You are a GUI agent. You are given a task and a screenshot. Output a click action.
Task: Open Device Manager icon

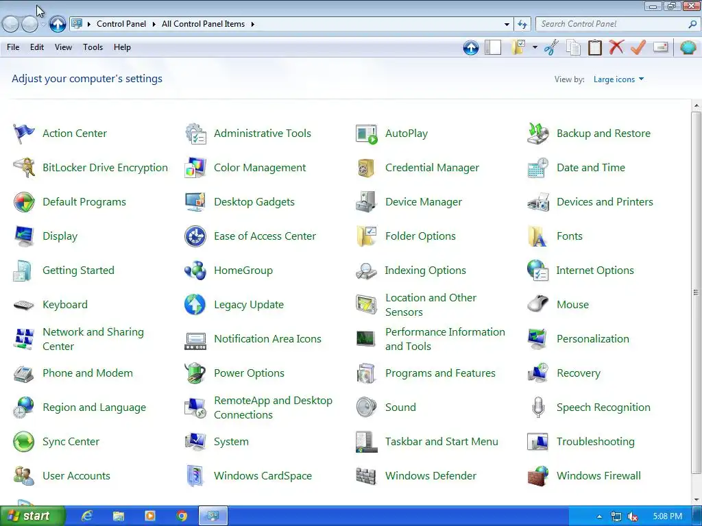(x=366, y=202)
